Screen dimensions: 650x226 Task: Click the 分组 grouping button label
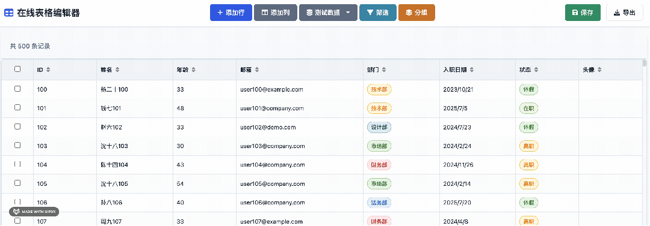click(421, 13)
